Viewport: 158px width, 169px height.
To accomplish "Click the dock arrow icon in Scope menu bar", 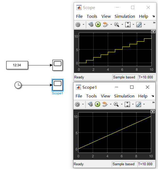I will point(154,16).
